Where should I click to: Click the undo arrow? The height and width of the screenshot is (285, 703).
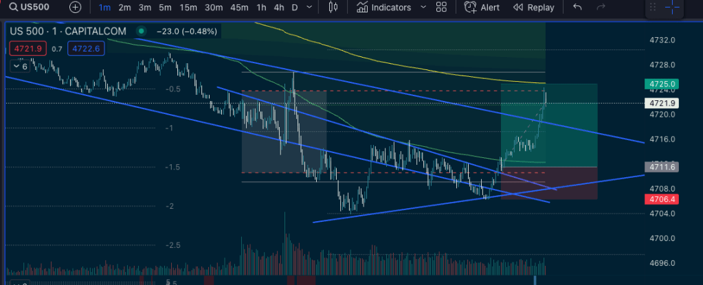577,8
